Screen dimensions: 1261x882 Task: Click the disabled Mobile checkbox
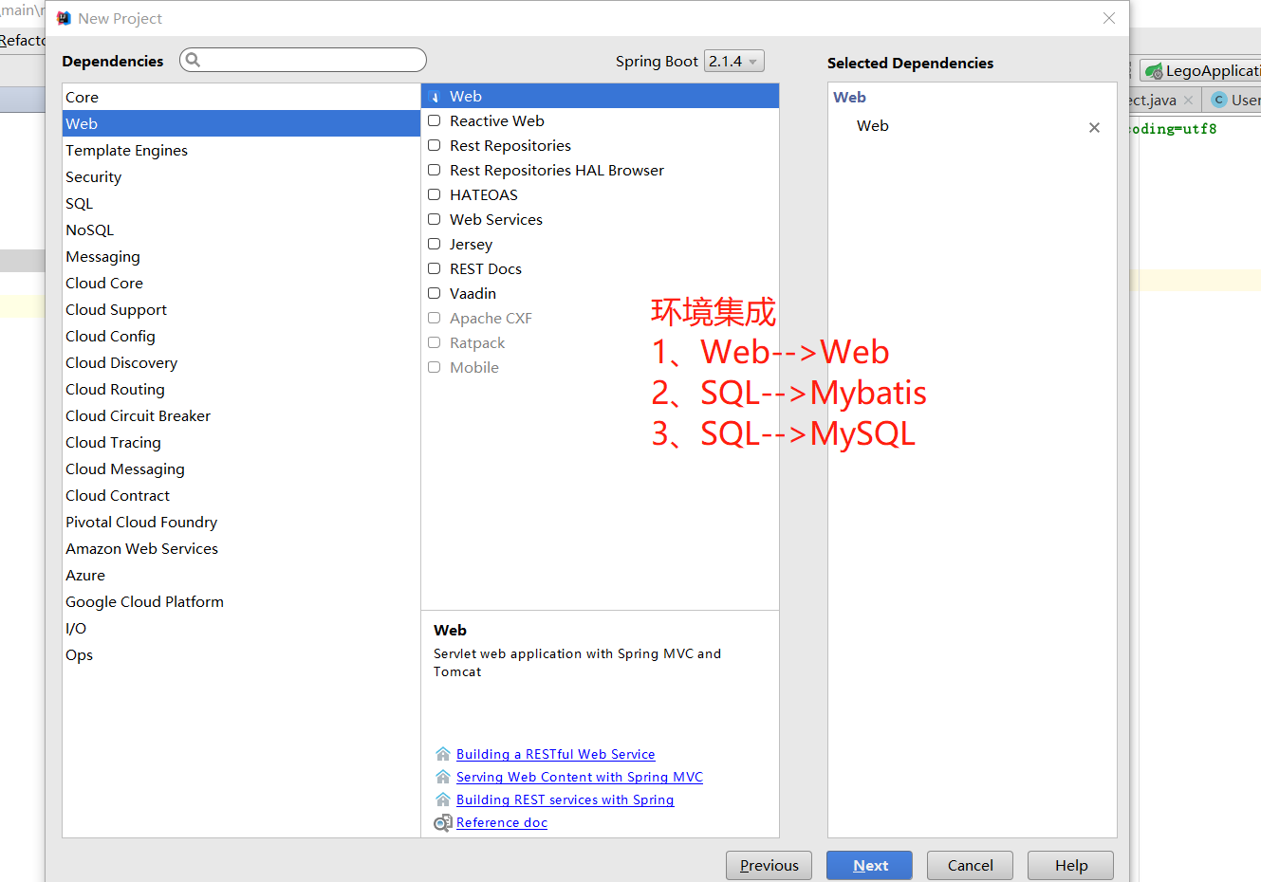point(435,367)
